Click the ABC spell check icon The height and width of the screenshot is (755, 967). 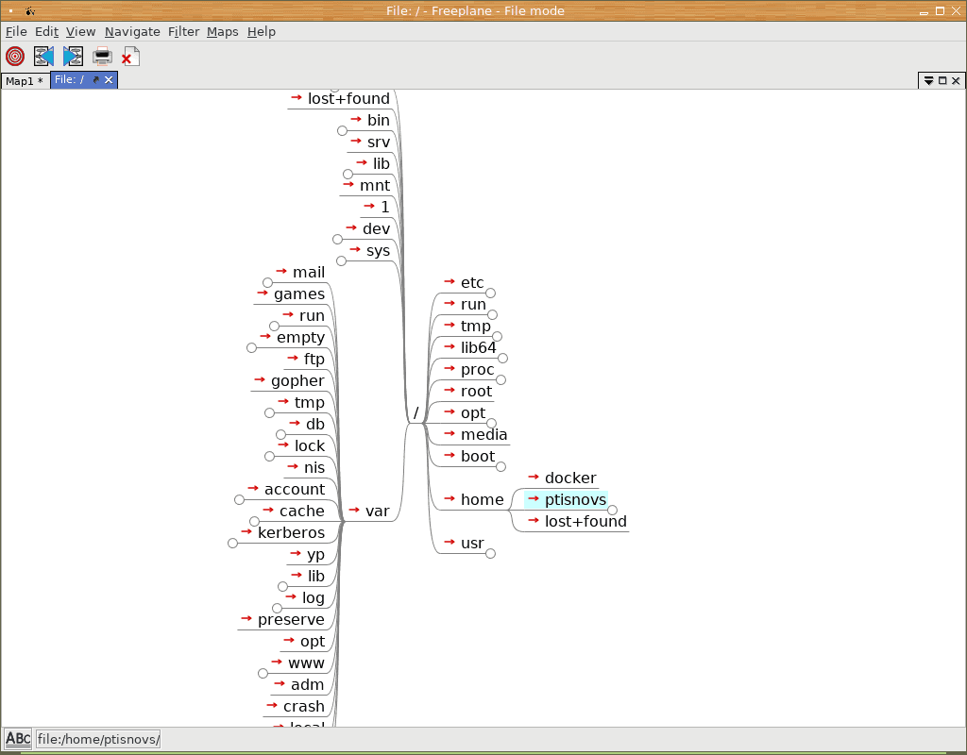click(x=18, y=739)
